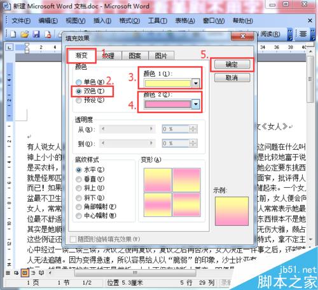Switch to Outline view icon
This screenshot has height=290, width=318.
33,273
